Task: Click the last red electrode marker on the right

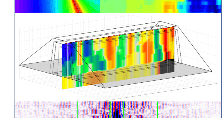Action: coord(173,27)
